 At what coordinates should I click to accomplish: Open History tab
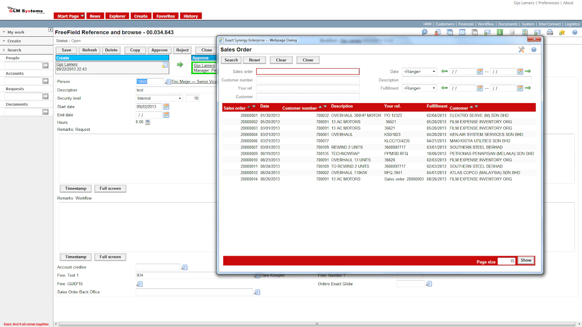[x=191, y=16]
